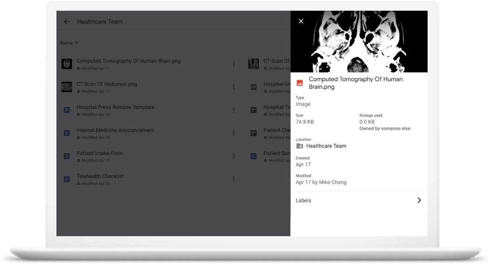
Task: Click the brain scan preview image
Action: point(359,42)
